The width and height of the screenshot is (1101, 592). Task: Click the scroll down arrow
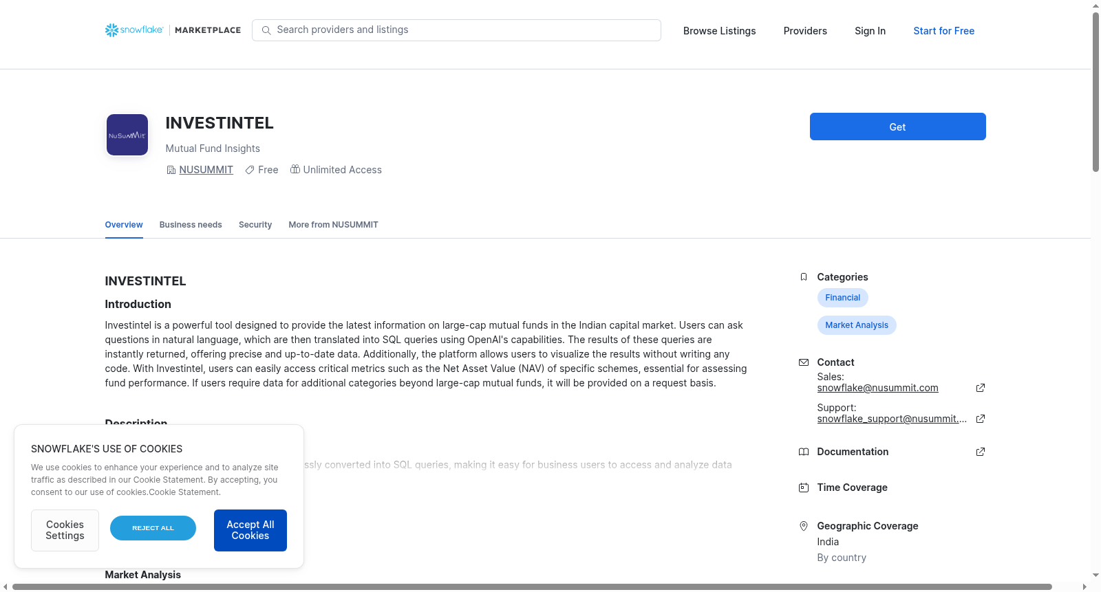pyautogui.click(x=1095, y=575)
